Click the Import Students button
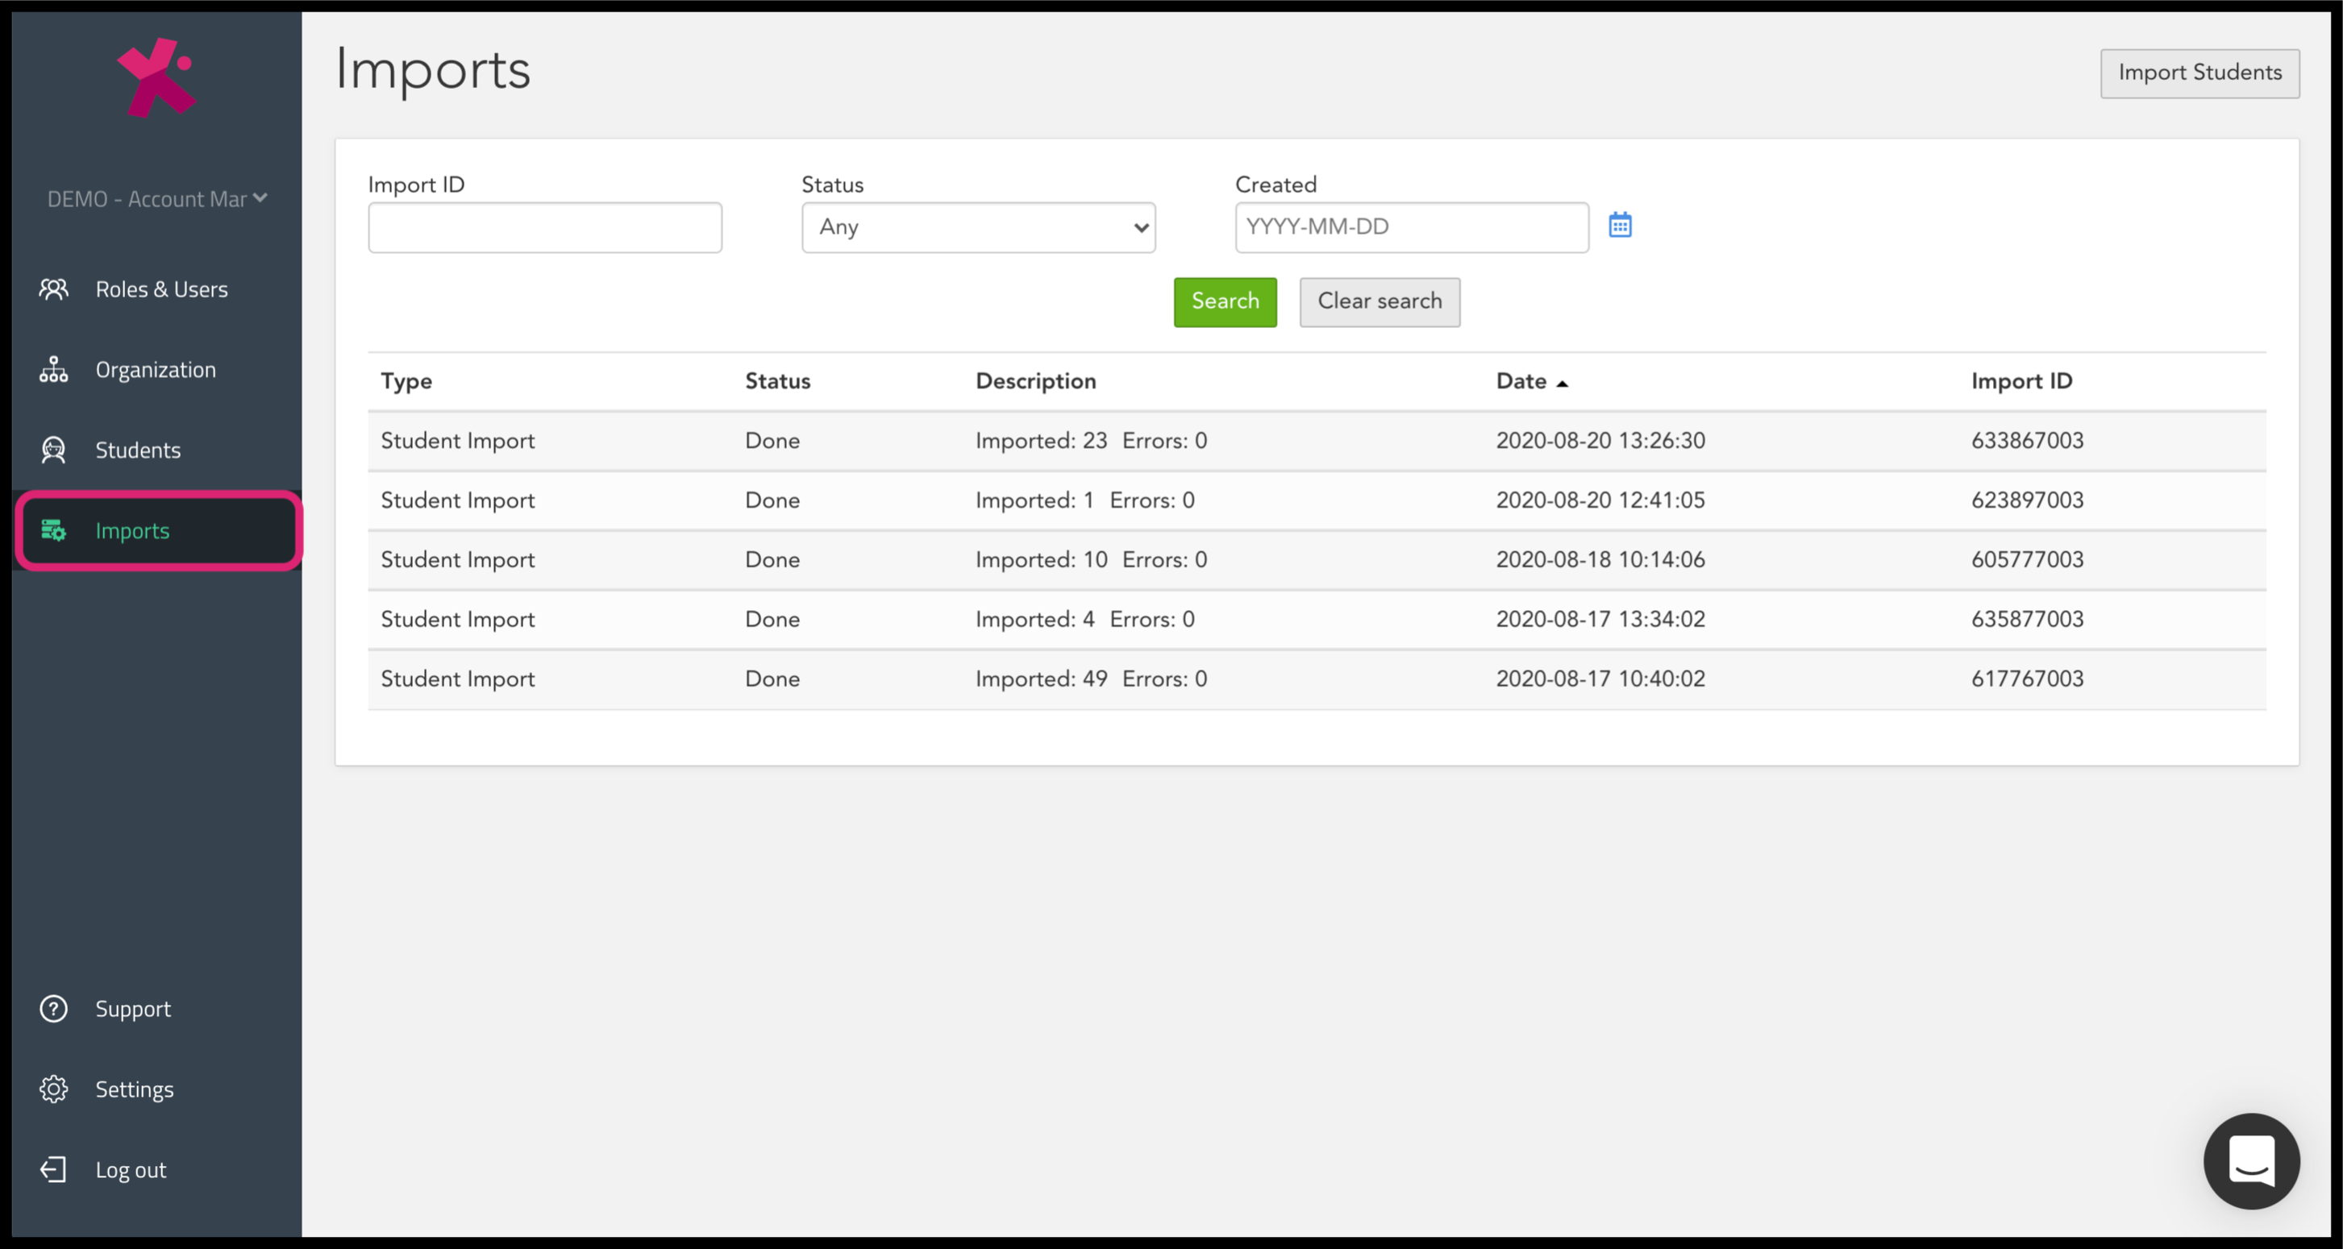Viewport: 2343px width, 1249px height. coord(2199,73)
